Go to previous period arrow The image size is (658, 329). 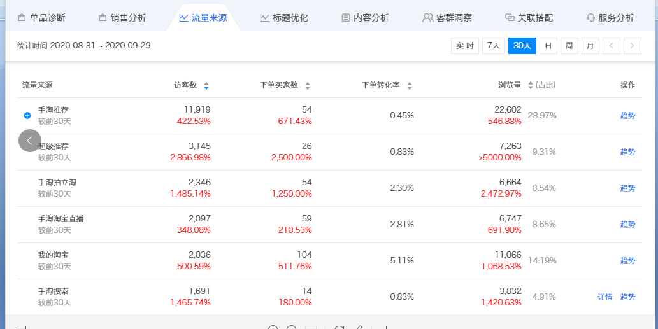[x=611, y=46]
